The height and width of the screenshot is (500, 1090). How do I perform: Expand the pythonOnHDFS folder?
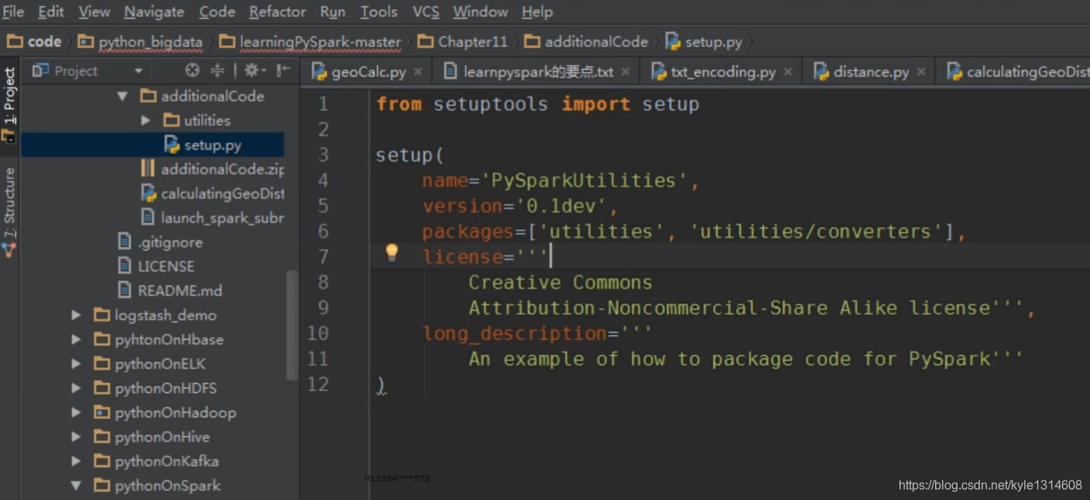click(76, 389)
